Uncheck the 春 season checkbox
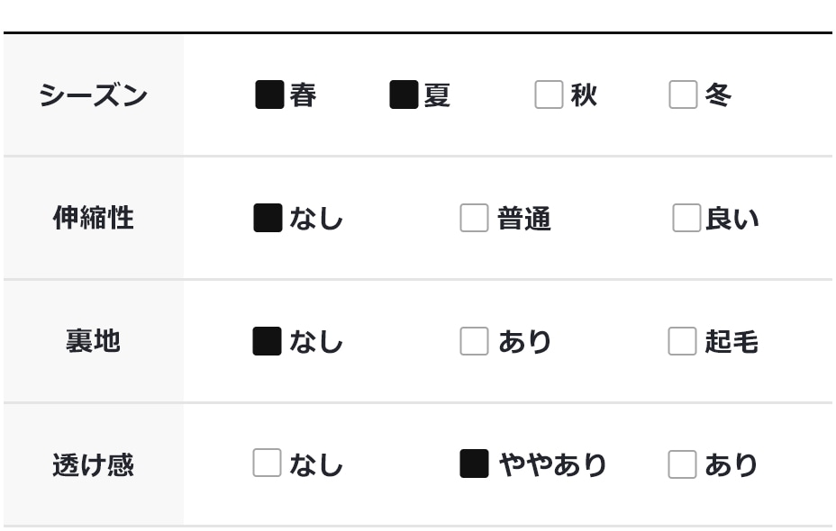 [269, 94]
